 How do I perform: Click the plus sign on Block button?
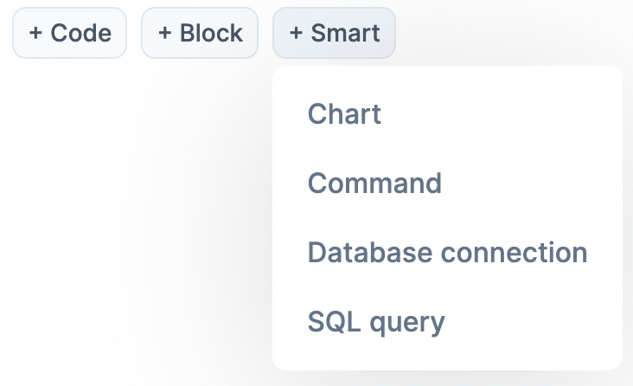pyautogui.click(x=165, y=33)
